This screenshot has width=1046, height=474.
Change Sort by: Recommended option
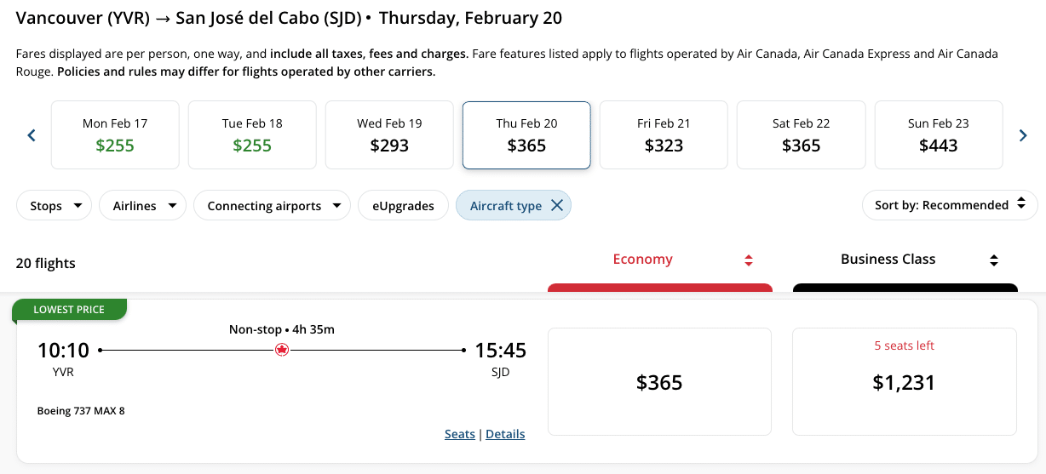950,205
